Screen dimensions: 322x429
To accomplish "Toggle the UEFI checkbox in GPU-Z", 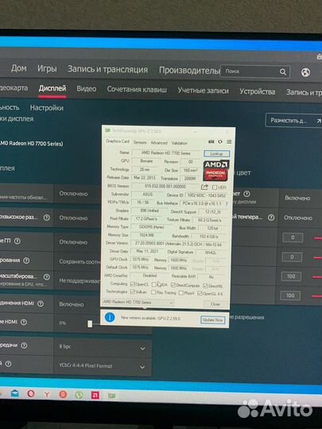I will [x=215, y=187].
